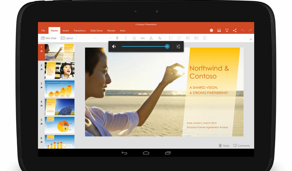Go to the Slide Show tab
This screenshot has width=292, height=171.
(x=96, y=31)
